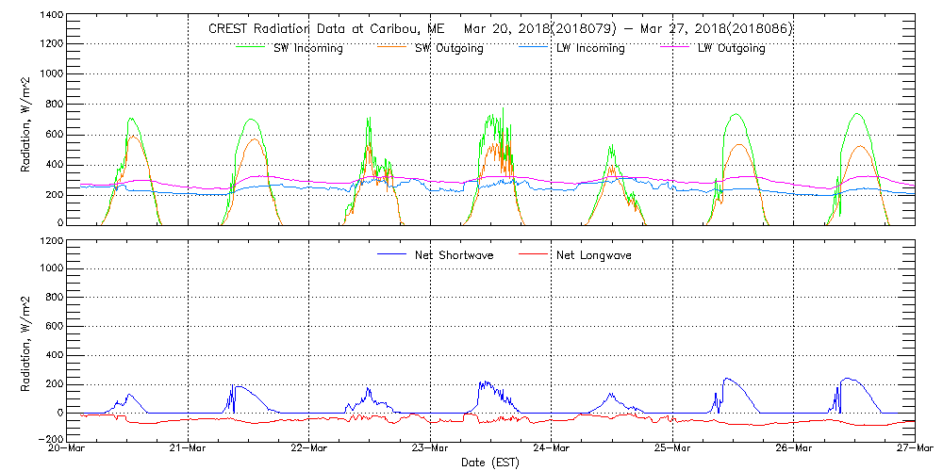
Task: Click the CREST Radiation Data chart title
Action: click(500, 28)
